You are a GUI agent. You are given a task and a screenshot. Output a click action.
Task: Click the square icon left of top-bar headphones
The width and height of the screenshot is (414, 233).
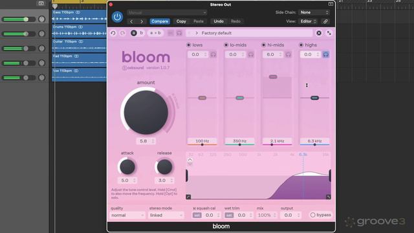(171, 33)
